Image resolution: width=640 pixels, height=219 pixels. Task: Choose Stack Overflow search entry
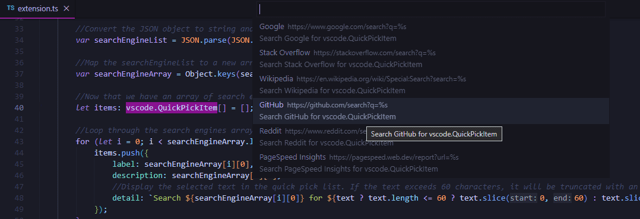tap(431, 59)
